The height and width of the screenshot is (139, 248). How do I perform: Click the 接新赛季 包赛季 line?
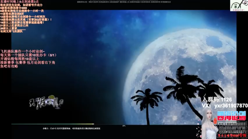pyautogui.click(x=28, y=63)
